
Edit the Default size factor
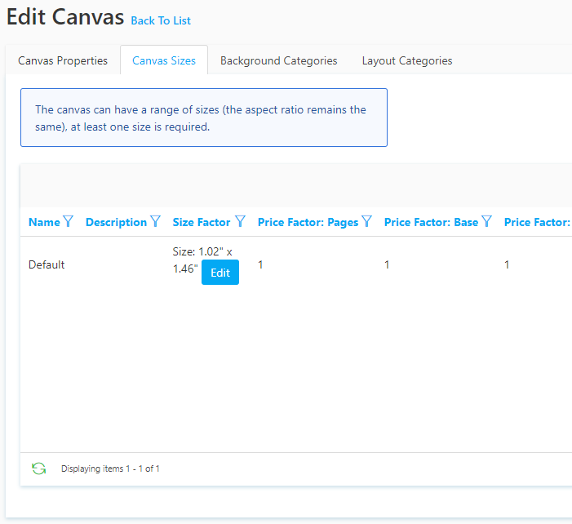(x=220, y=273)
